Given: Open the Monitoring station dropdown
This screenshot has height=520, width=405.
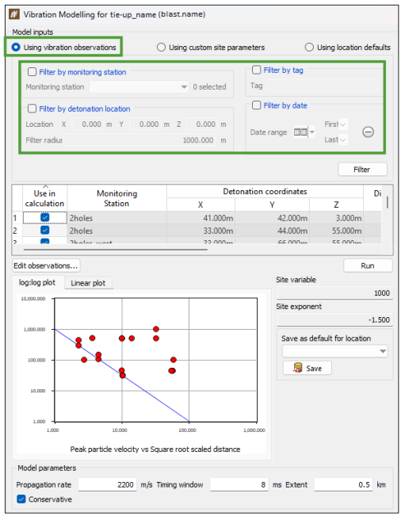Looking at the screenshot, I should [x=139, y=87].
